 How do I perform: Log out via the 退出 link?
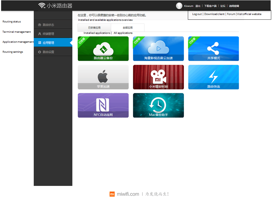point(198,6)
